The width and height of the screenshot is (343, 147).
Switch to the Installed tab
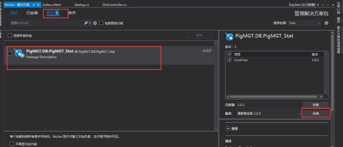[32, 13]
